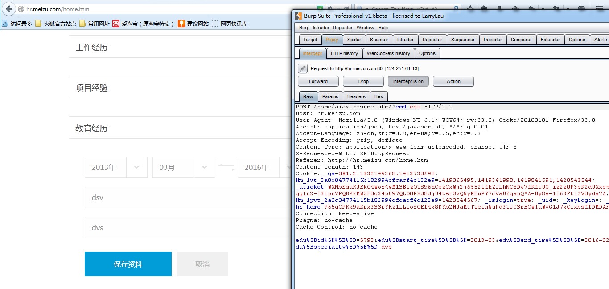Select the Proxy tab
This screenshot has width=609, height=289.
(x=332, y=40)
